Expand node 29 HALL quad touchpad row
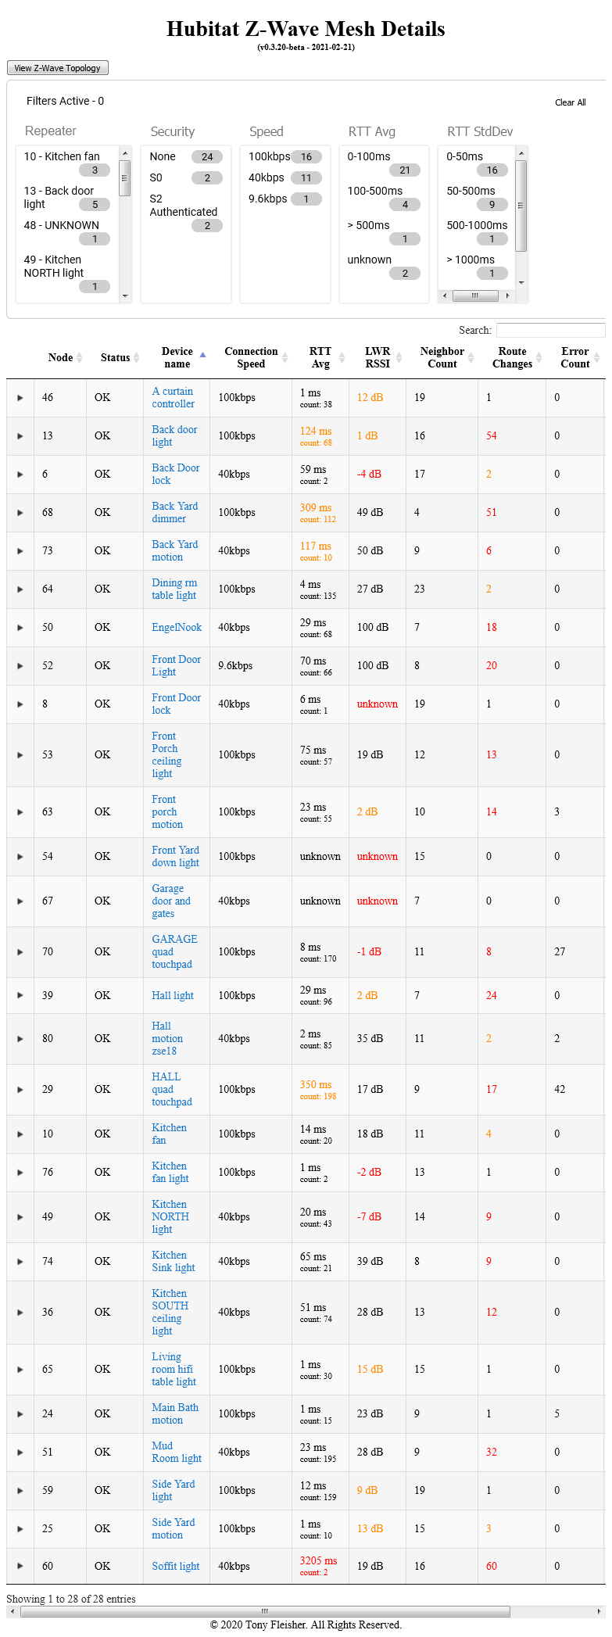This screenshot has width=612, height=1637. coord(20,1090)
